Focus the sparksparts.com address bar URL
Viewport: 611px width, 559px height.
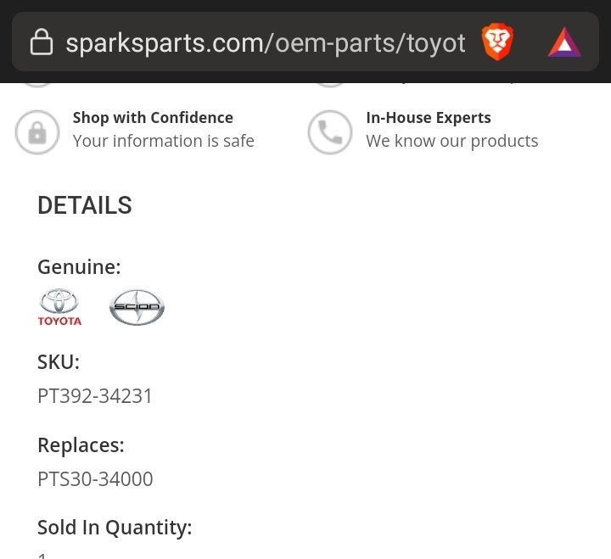266,43
